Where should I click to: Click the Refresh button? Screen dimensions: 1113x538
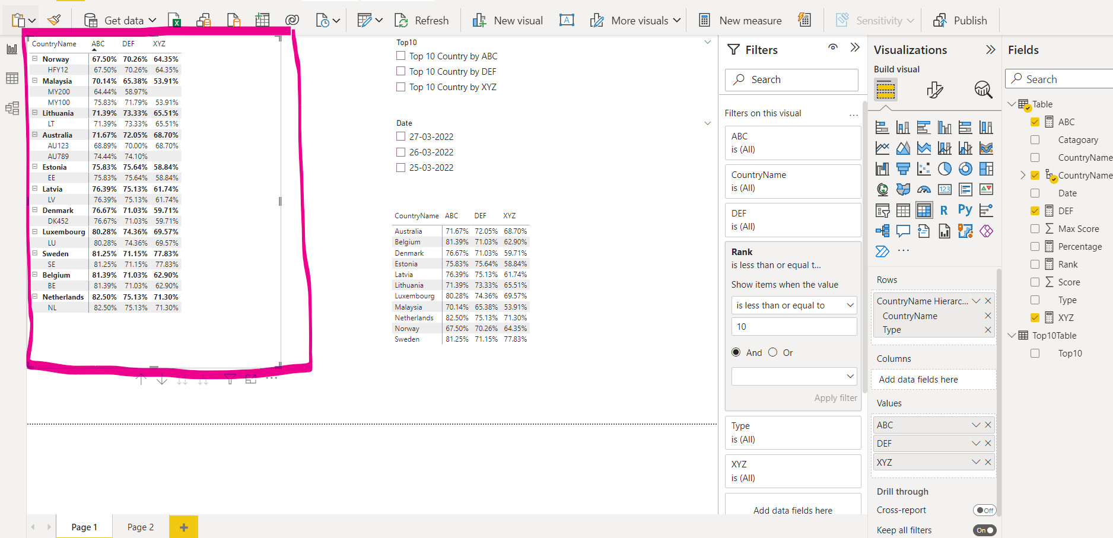tap(422, 20)
